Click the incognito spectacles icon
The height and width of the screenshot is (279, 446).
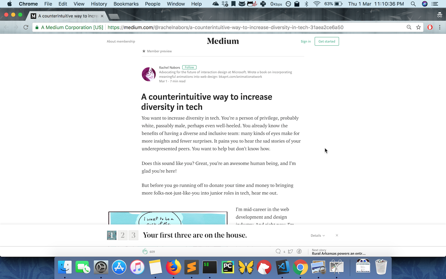pos(440,15)
